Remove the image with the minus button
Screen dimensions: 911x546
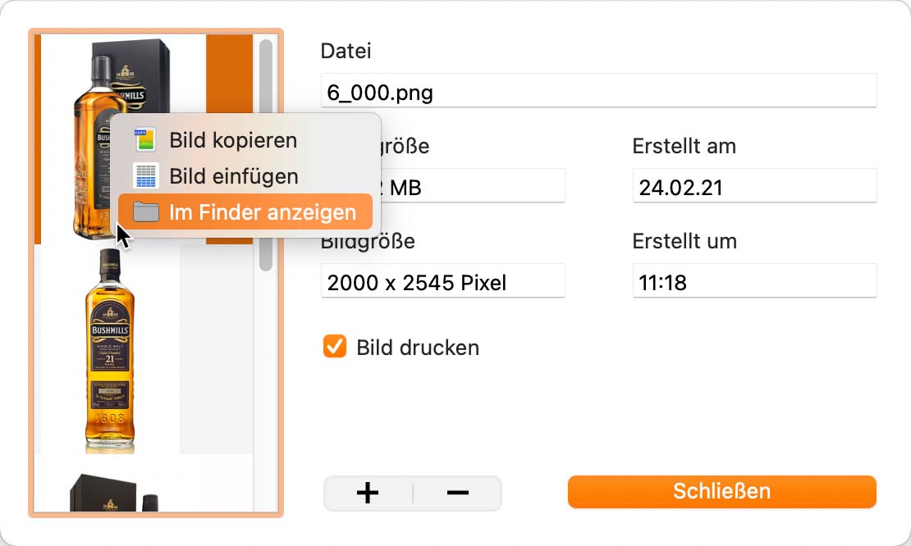(x=458, y=494)
